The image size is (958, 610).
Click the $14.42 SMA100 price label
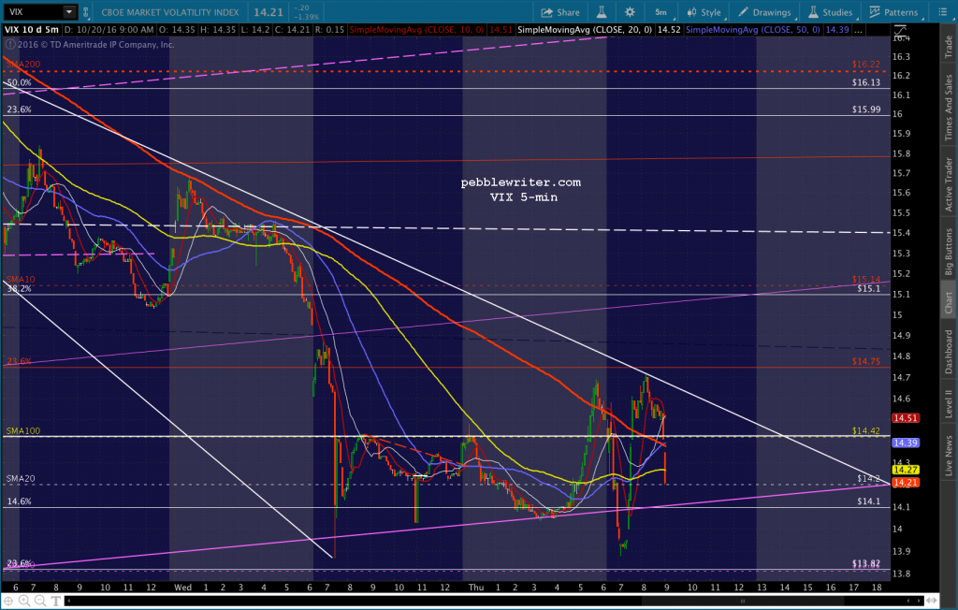tap(866, 430)
